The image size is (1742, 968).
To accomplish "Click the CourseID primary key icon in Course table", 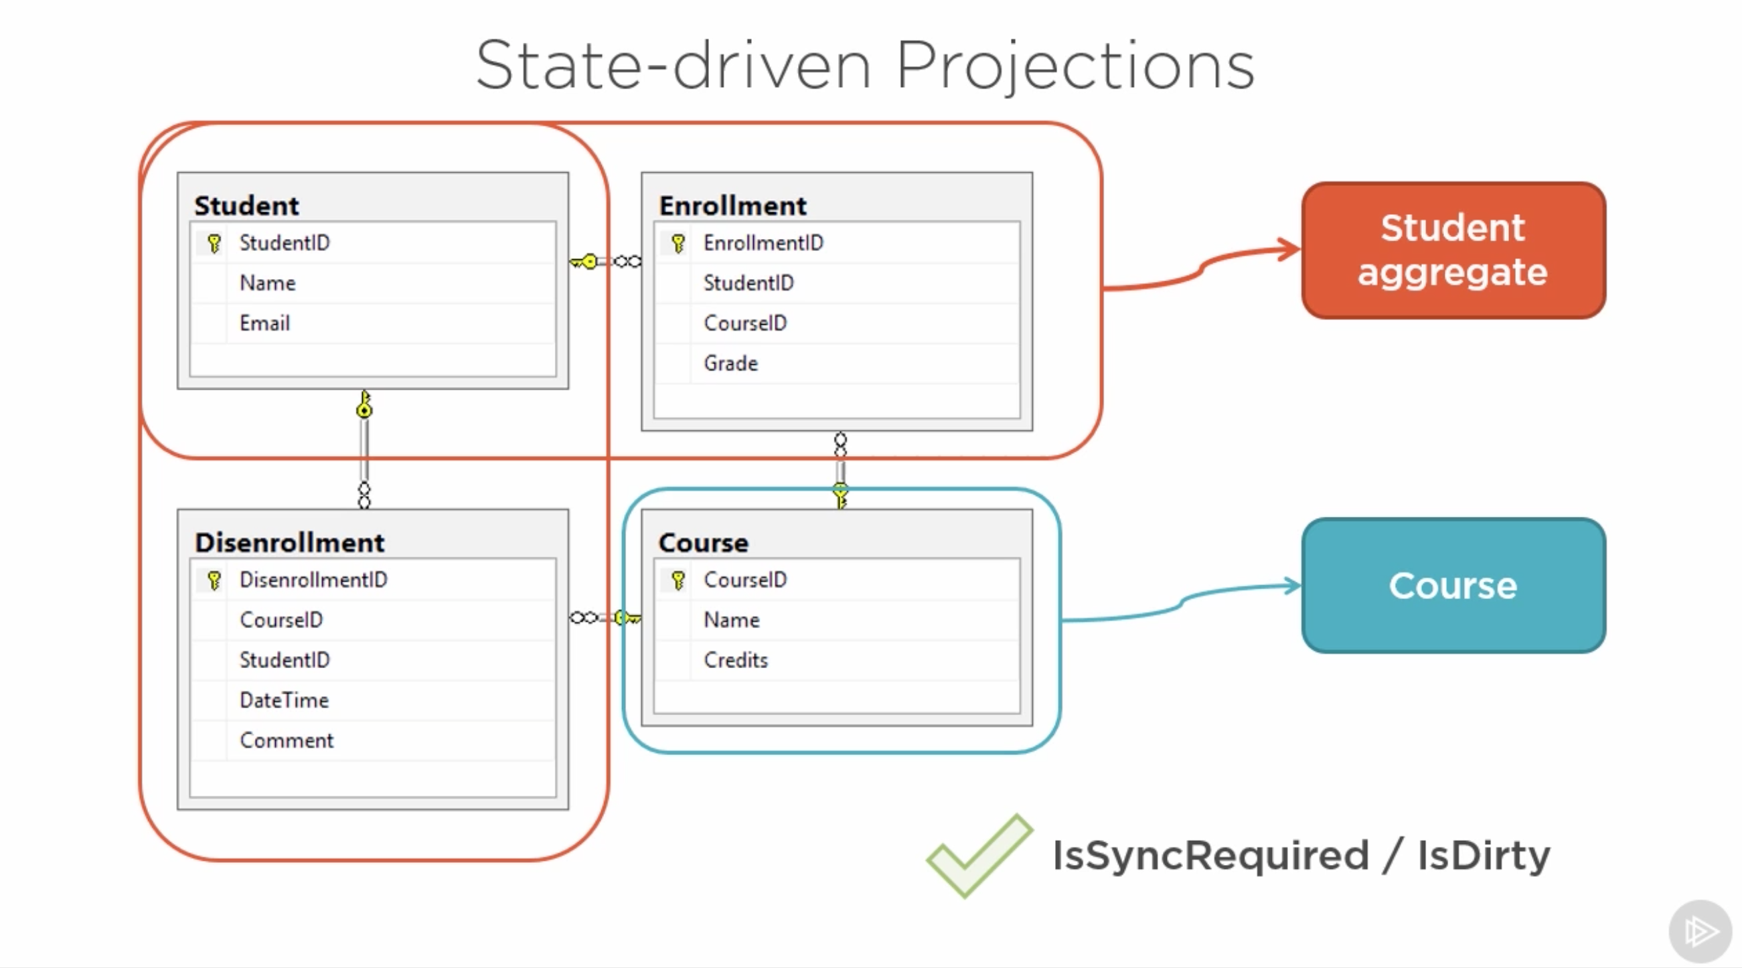I will [678, 580].
